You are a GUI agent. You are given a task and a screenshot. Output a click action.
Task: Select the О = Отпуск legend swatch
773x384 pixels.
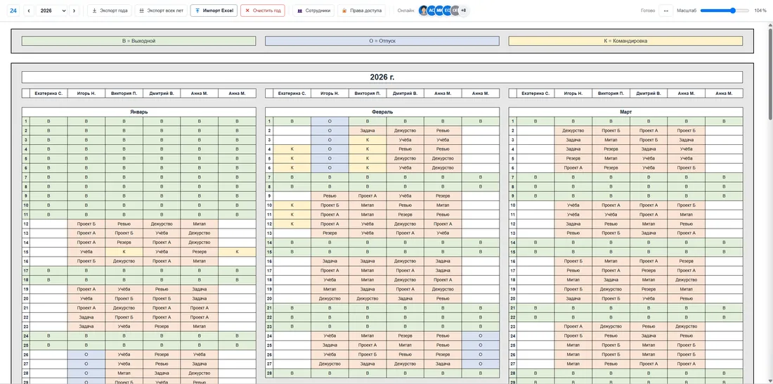point(382,41)
